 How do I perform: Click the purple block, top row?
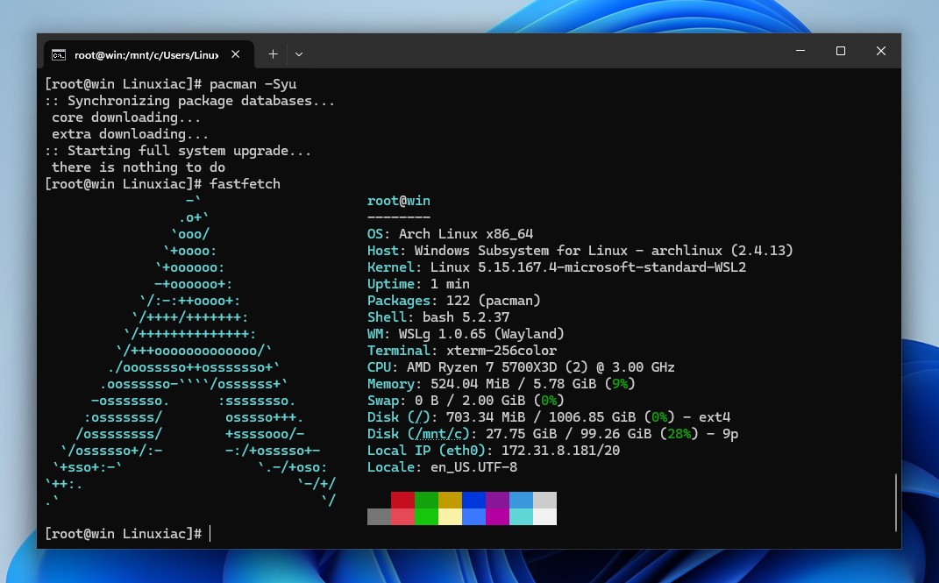tap(497, 501)
